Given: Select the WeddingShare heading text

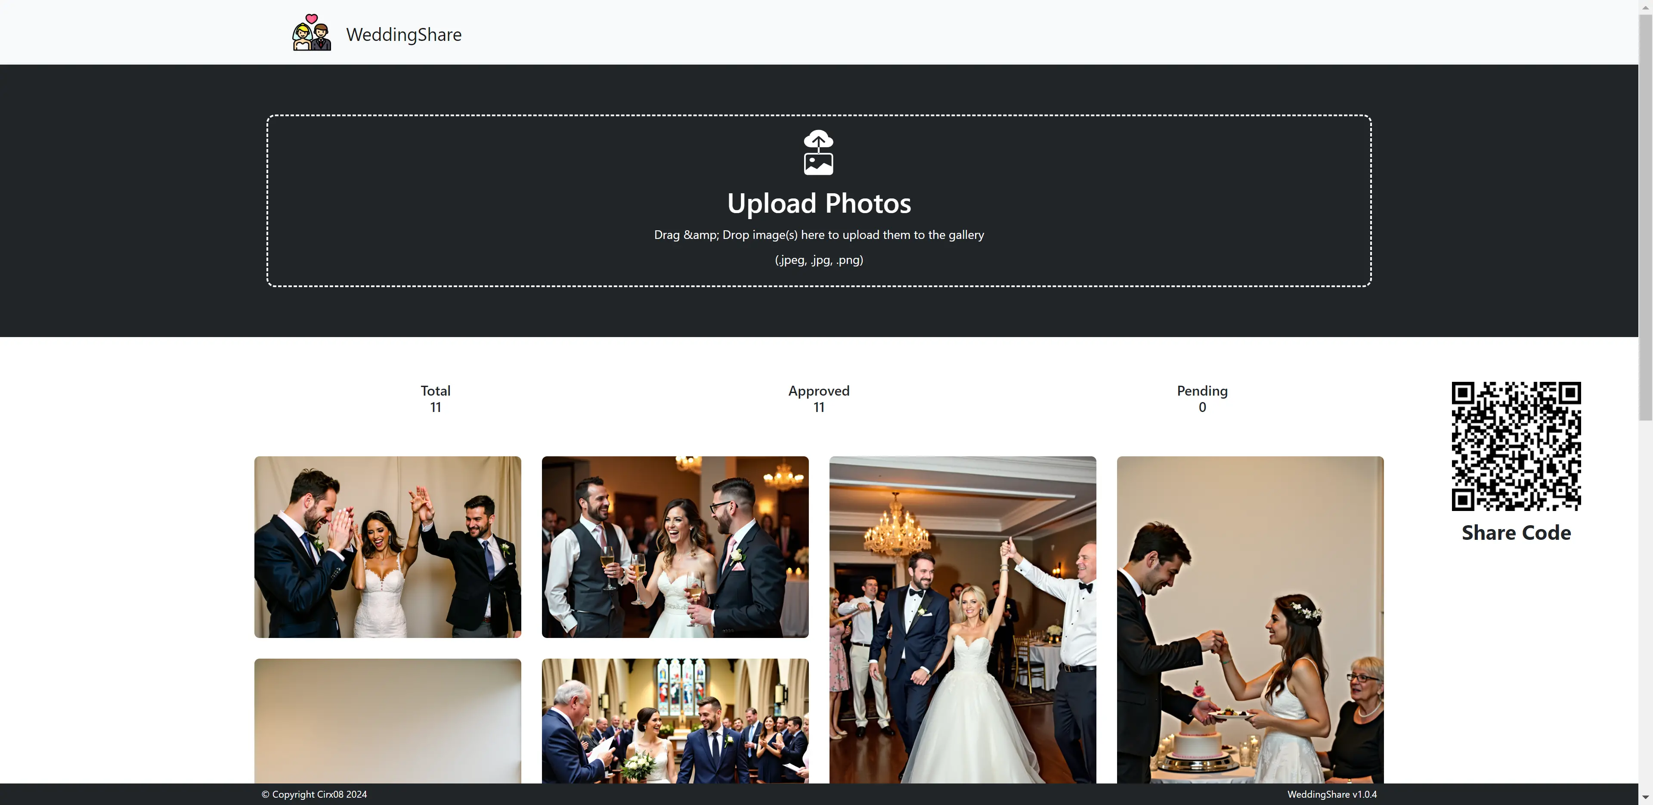Looking at the screenshot, I should pos(403,35).
